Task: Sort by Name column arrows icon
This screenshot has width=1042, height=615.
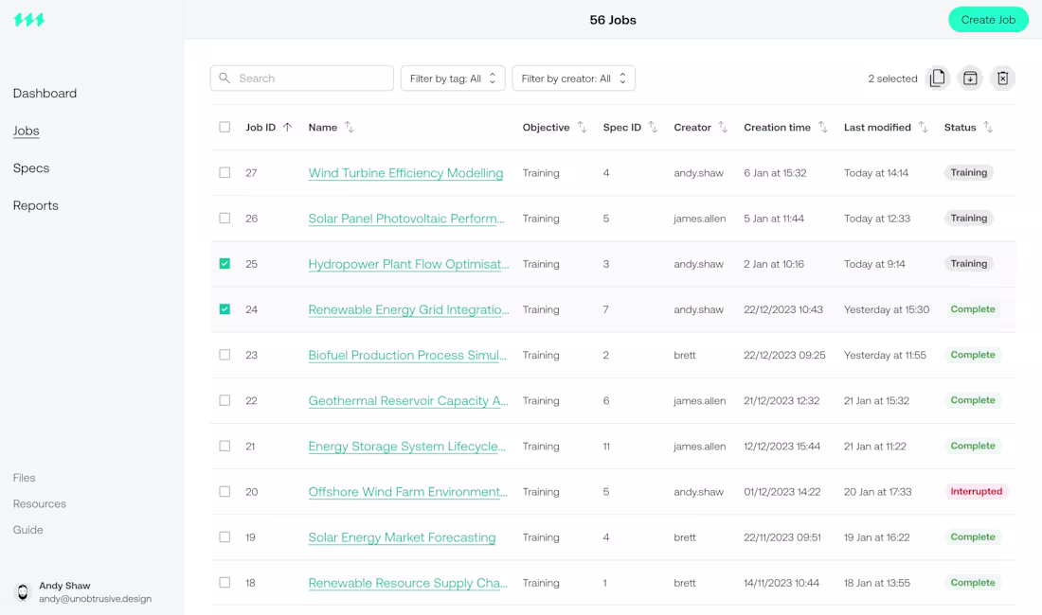Action: click(x=350, y=128)
